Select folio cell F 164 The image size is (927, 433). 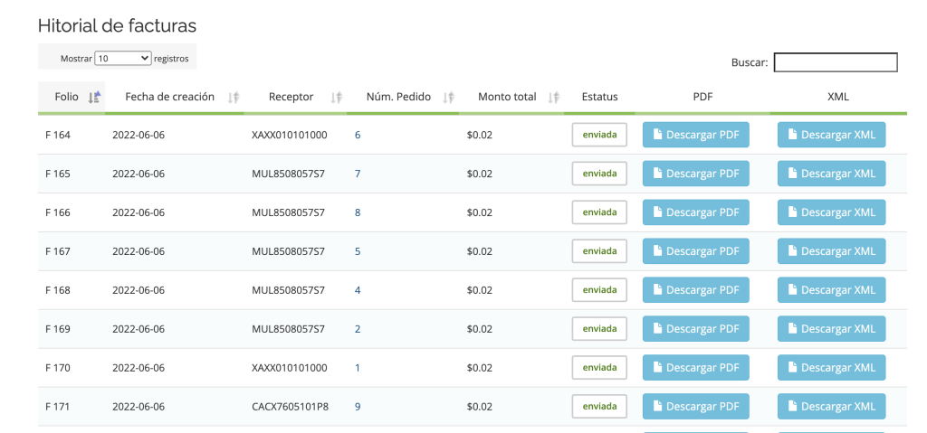click(58, 135)
